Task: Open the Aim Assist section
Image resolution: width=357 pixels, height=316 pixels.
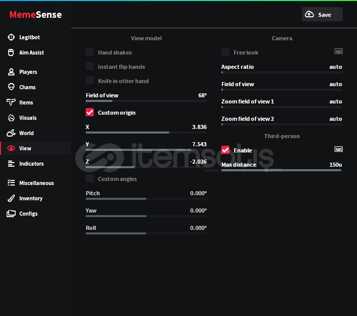Action: pos(36,52)
